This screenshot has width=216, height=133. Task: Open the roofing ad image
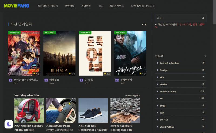(125, 111)
